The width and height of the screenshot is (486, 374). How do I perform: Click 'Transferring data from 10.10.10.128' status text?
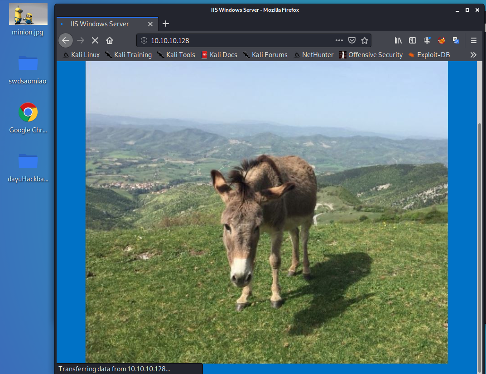click(x=114, y=369)
